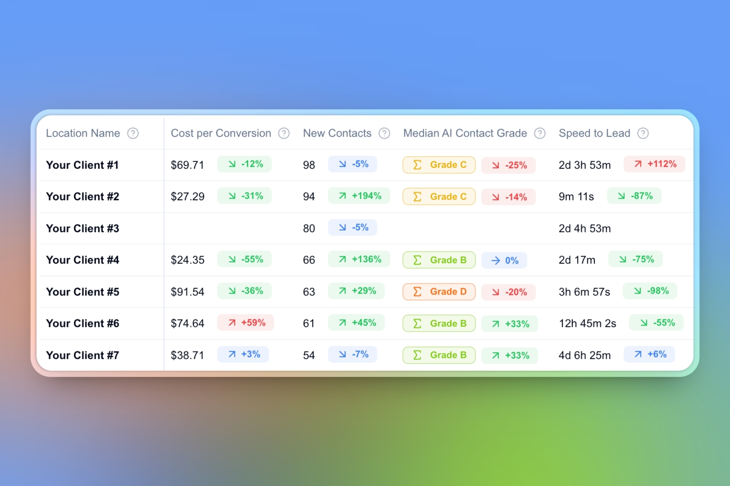The image size is (730, 486).
Task: Click the Median AI Contact Grade help icon
Action: pyautogui.click(x=540, y=133)
